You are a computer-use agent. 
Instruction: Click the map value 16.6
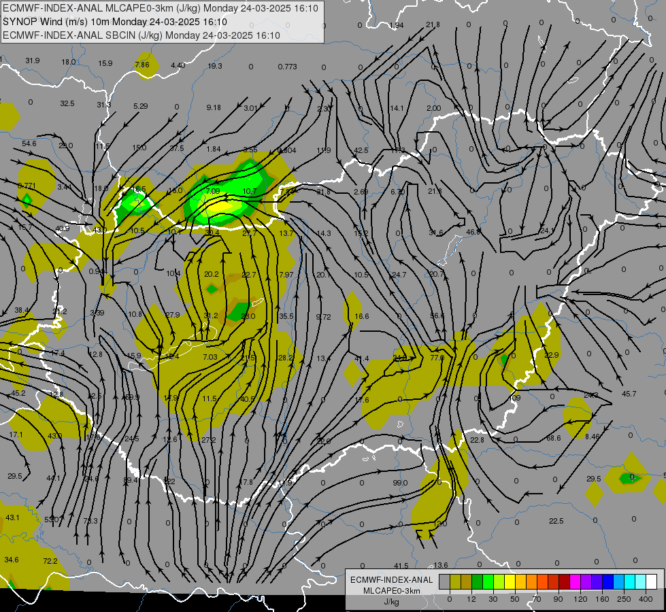pyautogui.click(x=361, y=316)
